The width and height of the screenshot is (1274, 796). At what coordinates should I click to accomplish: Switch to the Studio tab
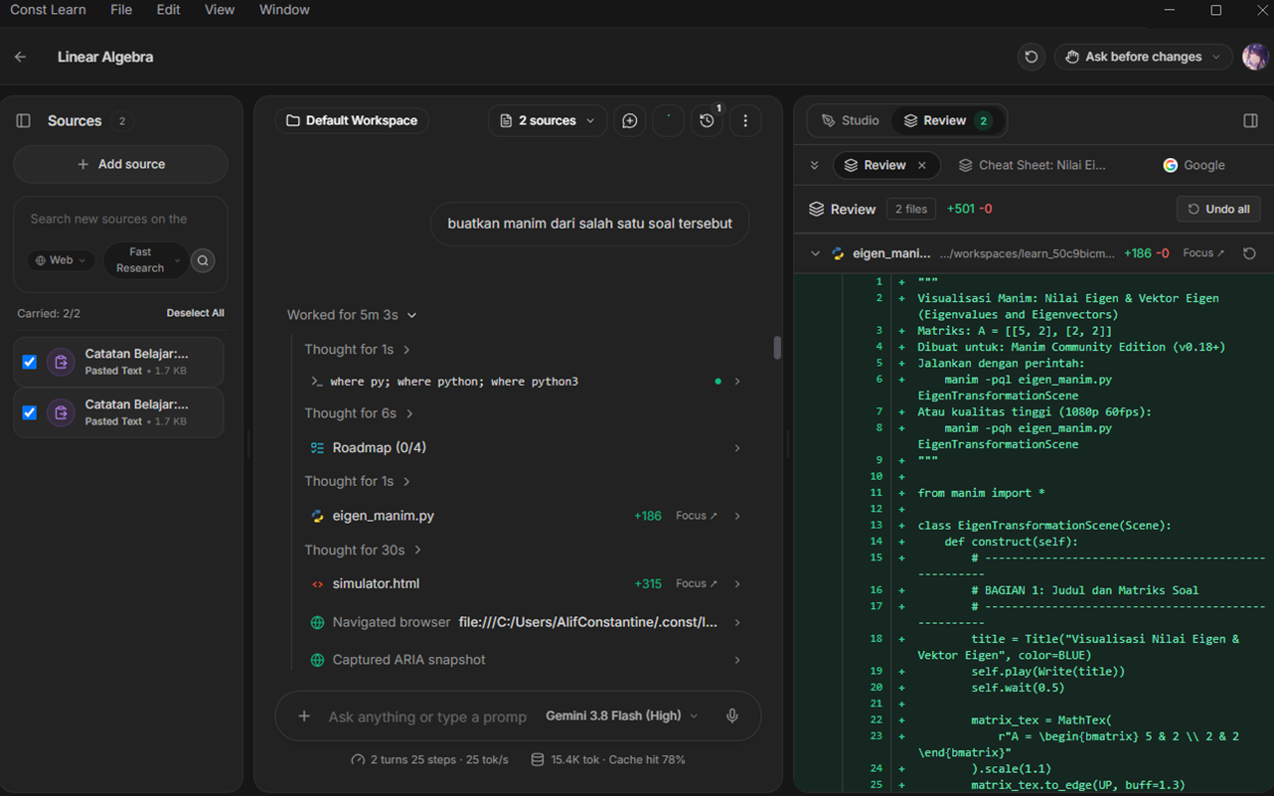coord(850,121)
